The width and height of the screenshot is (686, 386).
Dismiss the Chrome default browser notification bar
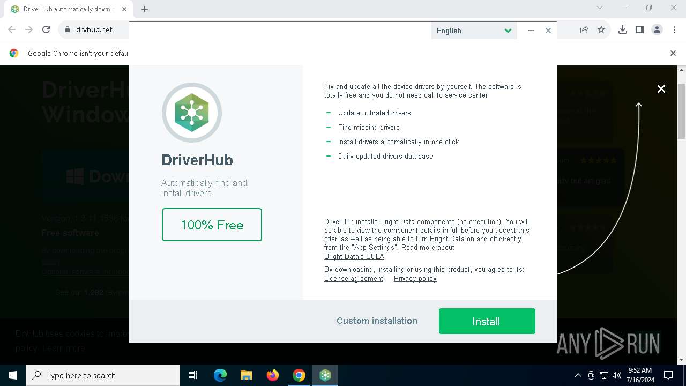click(673, 53)
